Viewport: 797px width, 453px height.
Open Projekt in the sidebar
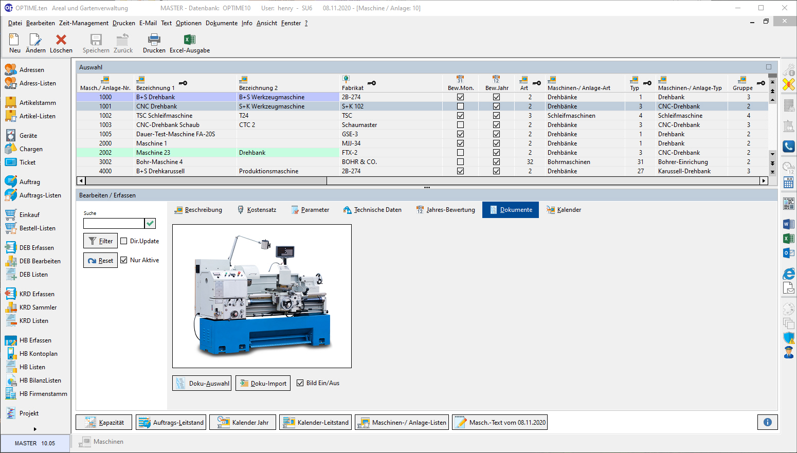pos(29,413)
